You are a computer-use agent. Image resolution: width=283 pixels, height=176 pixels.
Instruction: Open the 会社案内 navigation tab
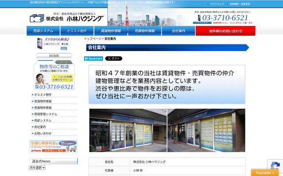click(x=178, y=31)
